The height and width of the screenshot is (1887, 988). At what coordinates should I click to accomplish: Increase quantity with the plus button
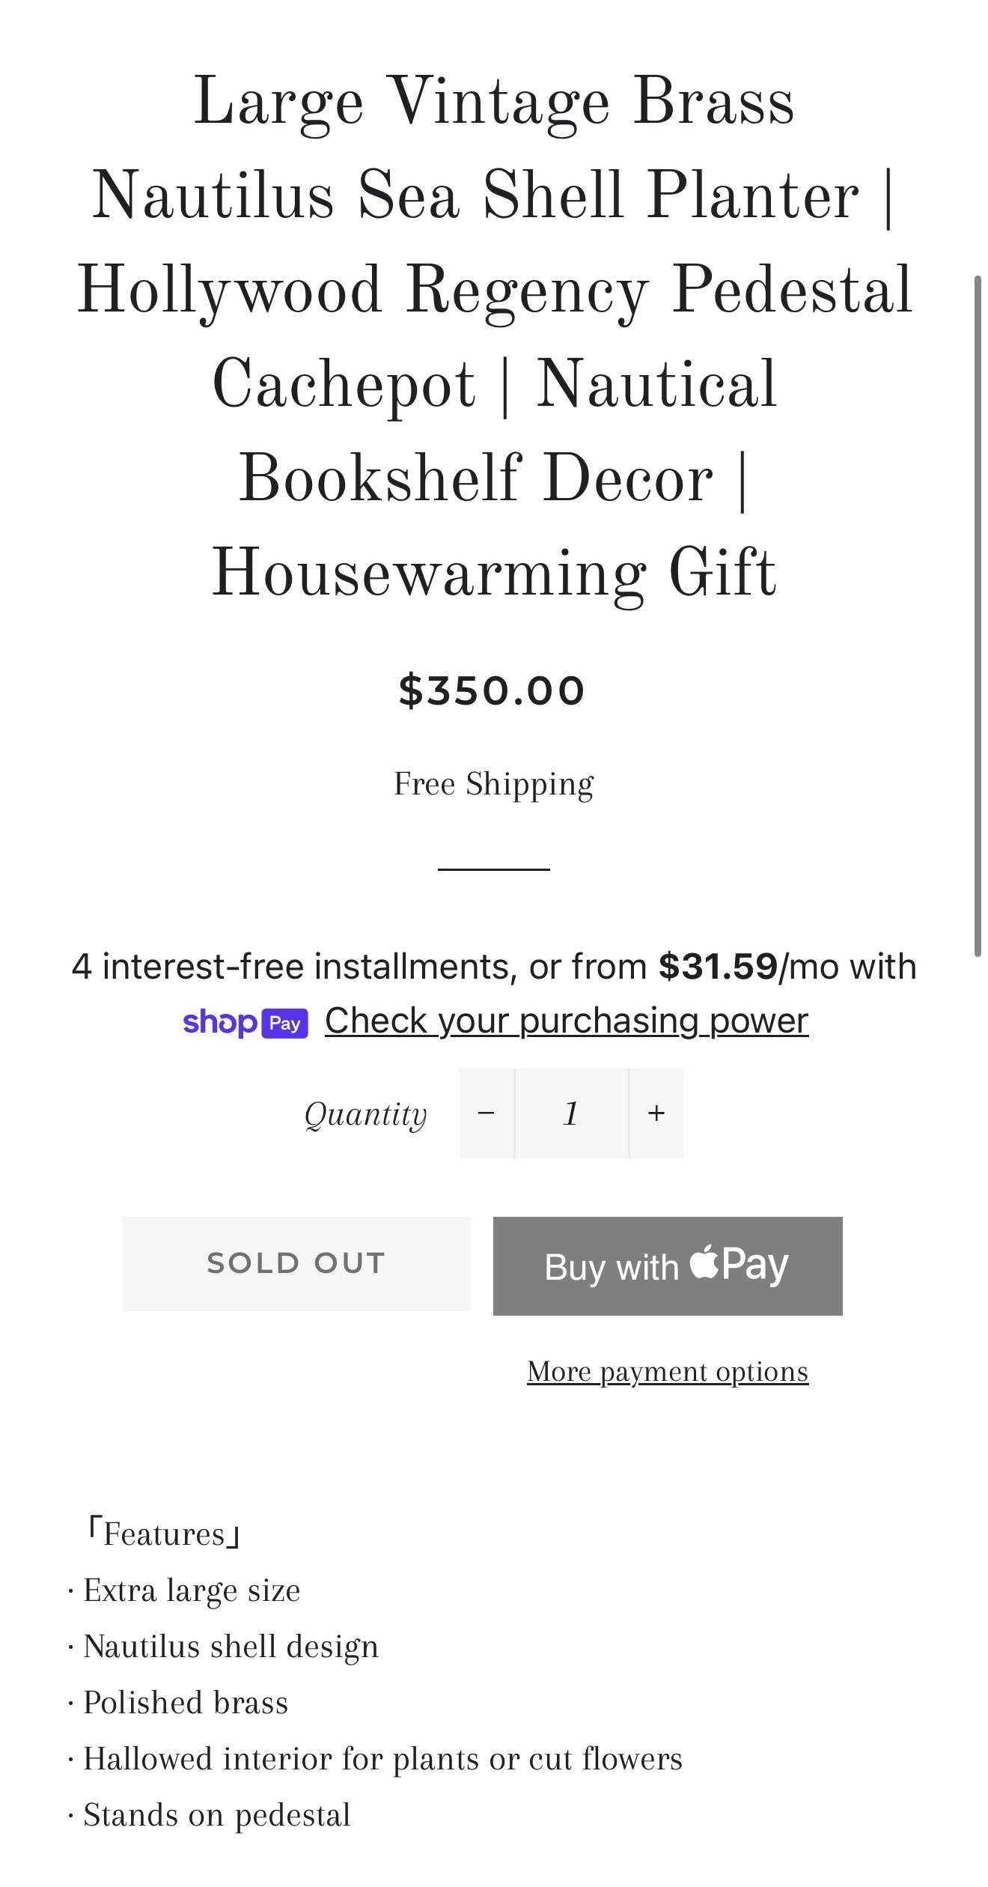click(x=656, y=1113)
